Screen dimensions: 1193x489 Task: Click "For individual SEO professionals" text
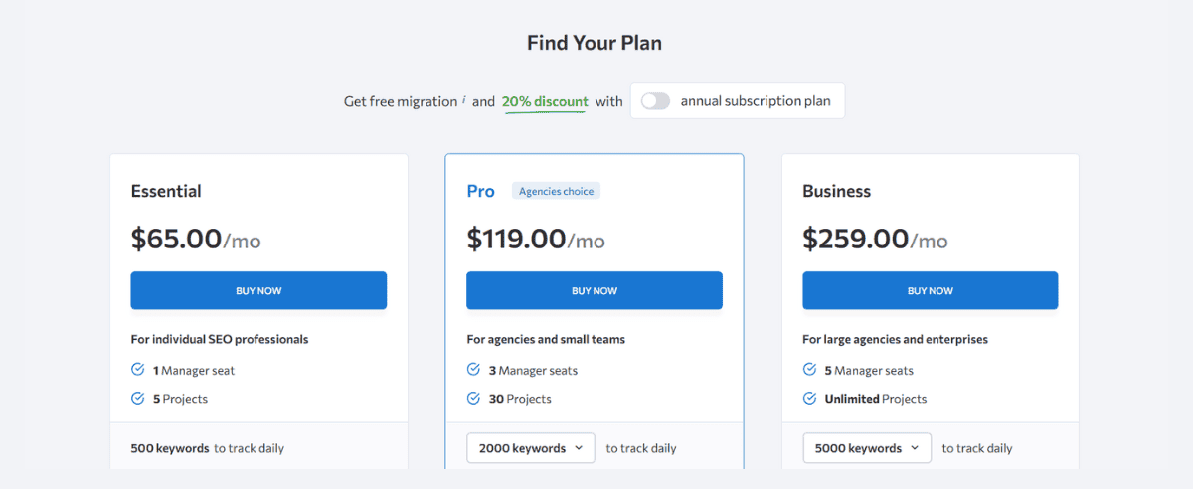(220, 339)
